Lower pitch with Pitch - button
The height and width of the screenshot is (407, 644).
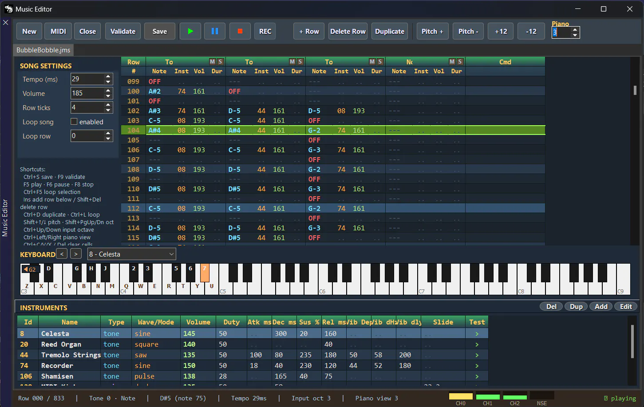coord(468,32)
